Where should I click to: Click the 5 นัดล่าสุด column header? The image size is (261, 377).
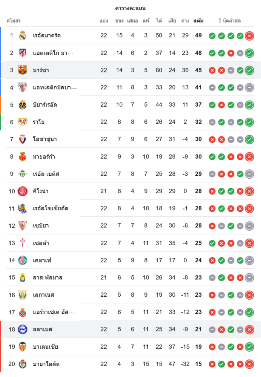click(229, 21)
